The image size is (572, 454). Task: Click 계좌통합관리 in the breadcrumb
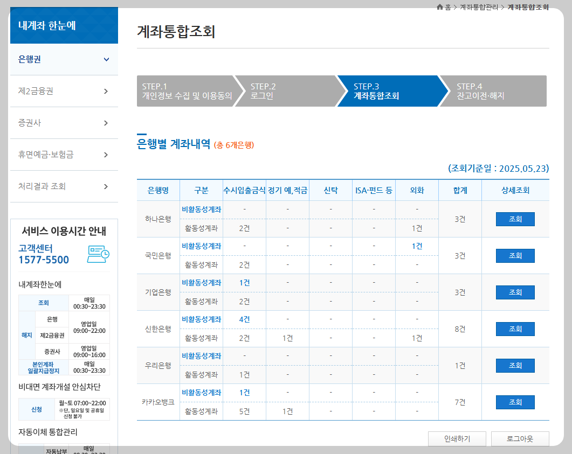click(479, 7)
